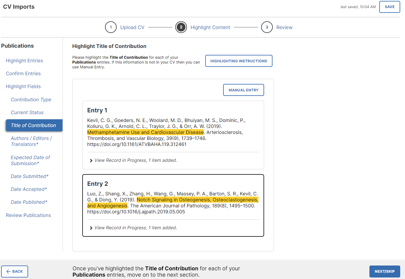Switch to the Confirm Entries section

(x=23, y=73)
